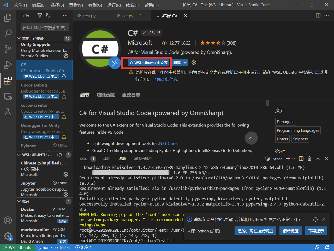Open the Feature Contributions tab

tap(106, 95)
